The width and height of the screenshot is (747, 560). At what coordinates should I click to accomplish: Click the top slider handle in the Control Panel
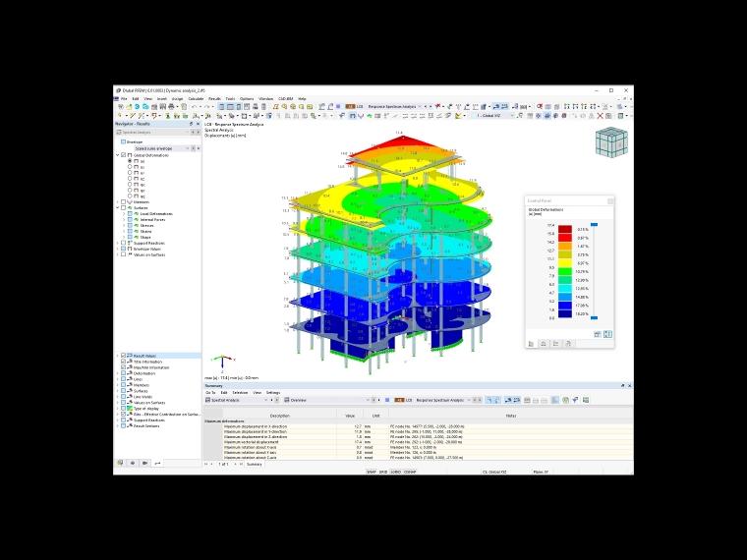click(594, 224)
